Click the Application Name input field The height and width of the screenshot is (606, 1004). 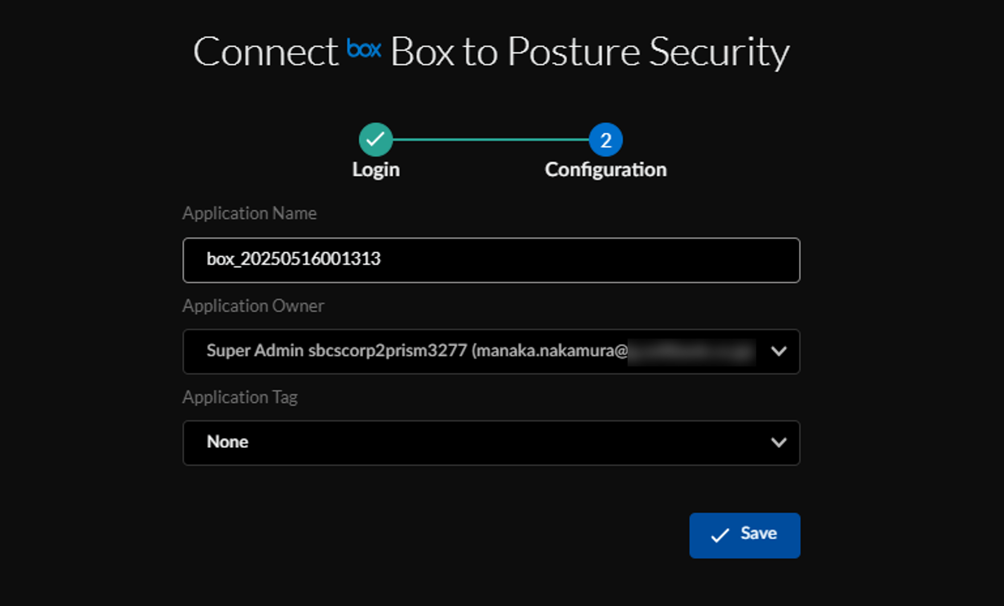pyautogui.click(x=491, y=260)
